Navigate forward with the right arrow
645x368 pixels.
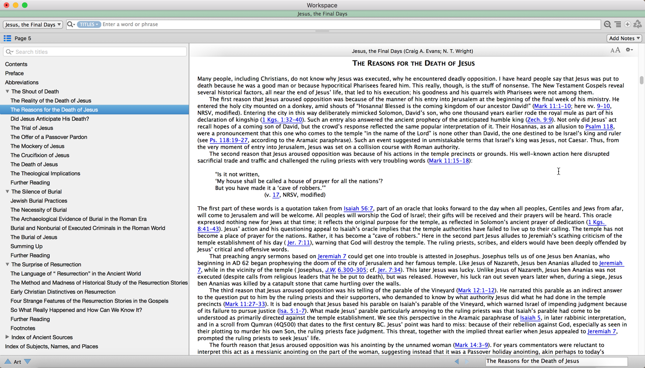pos(467,361)
